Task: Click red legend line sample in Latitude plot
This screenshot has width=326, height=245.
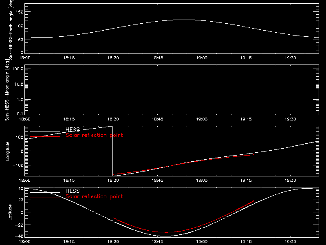Action: [45, 198]
